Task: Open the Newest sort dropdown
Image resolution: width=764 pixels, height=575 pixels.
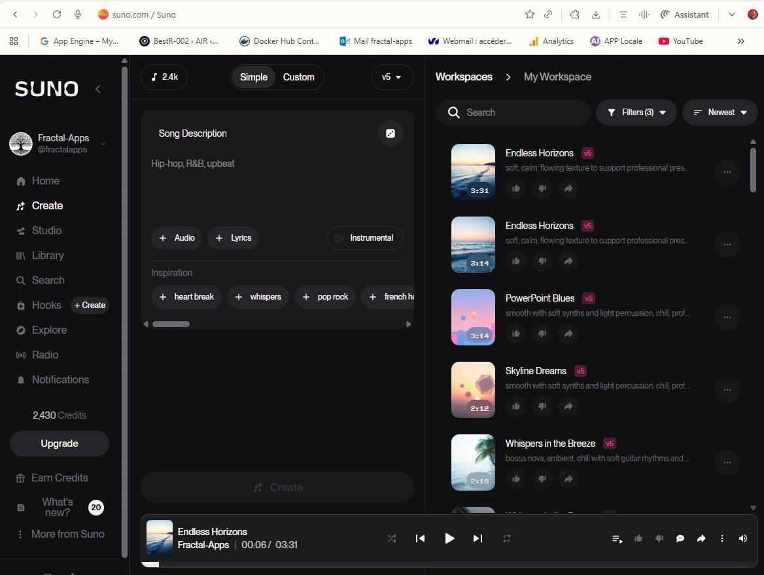Action: click(720, 113)
